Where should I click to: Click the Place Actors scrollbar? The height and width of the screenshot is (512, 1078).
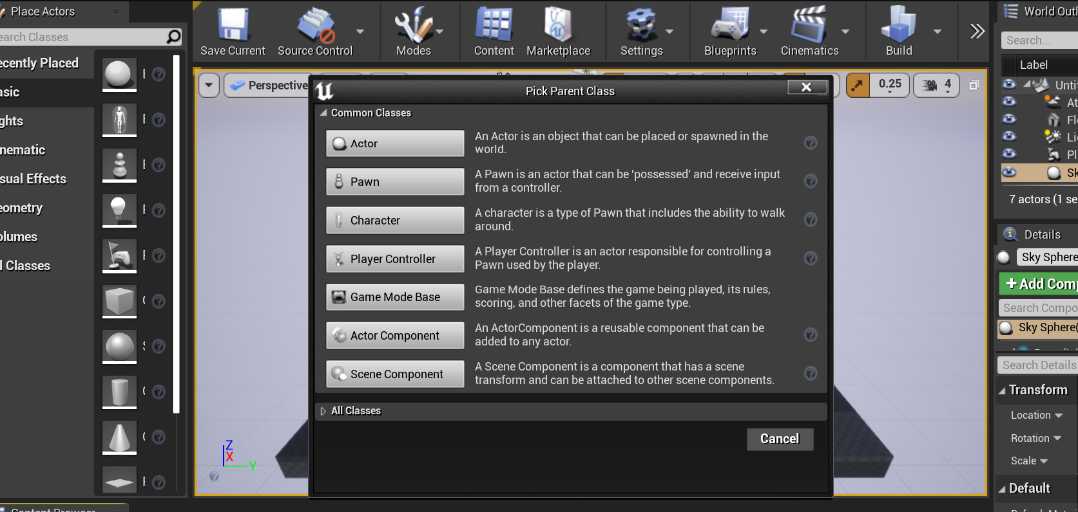click(x=177, y=233)
